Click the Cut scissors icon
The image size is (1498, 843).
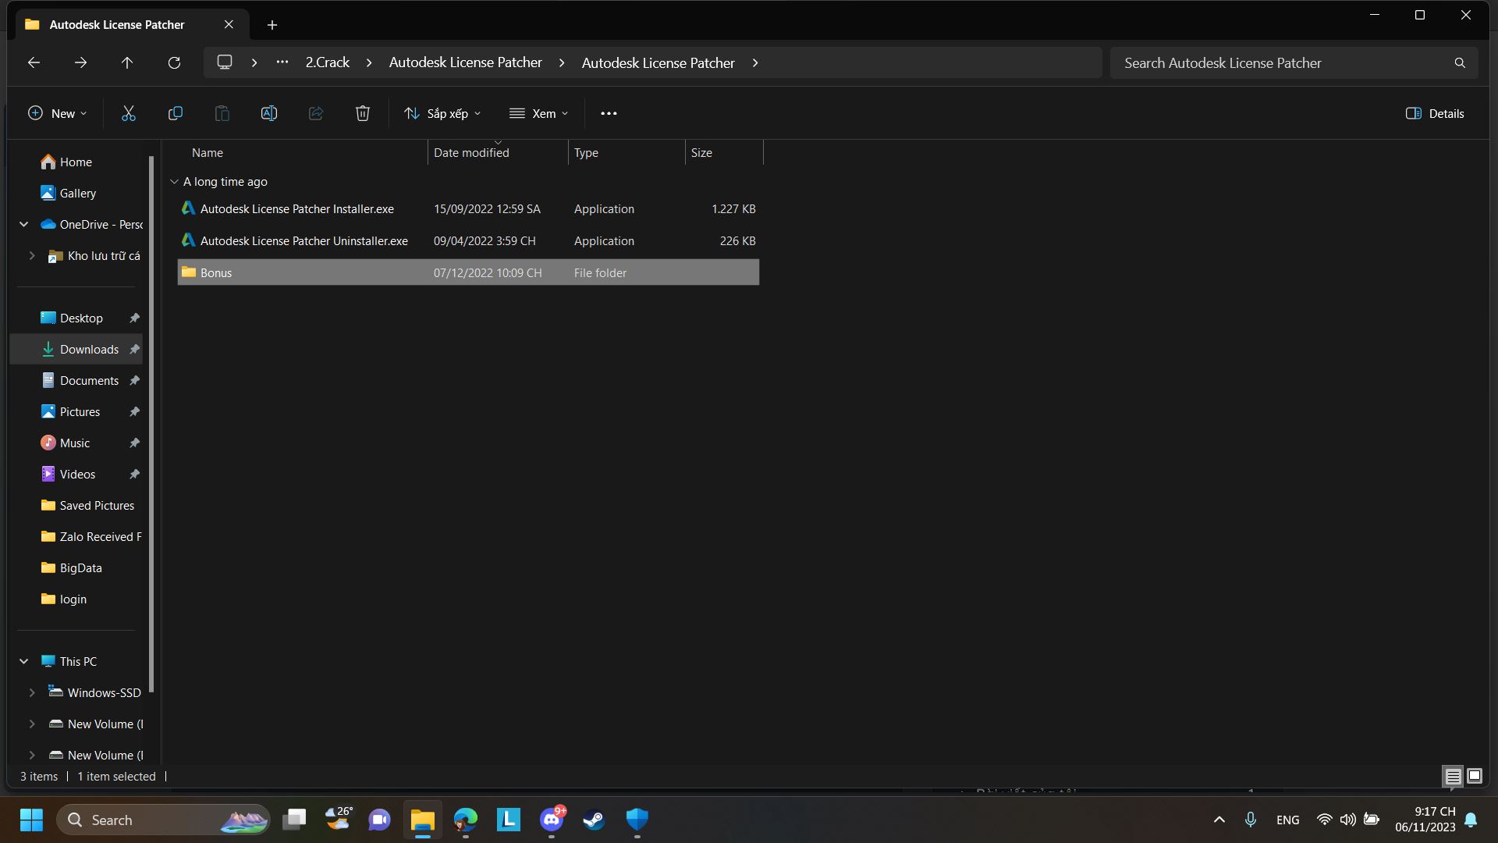coord(129,114)
